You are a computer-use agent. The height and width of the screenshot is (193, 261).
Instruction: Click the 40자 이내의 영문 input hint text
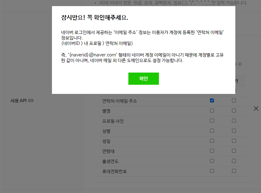point(173,3)
